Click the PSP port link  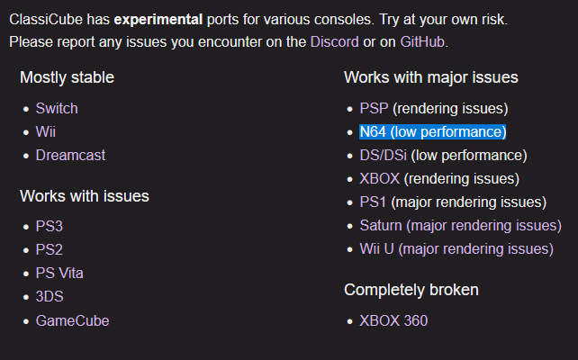pos(374,109)
